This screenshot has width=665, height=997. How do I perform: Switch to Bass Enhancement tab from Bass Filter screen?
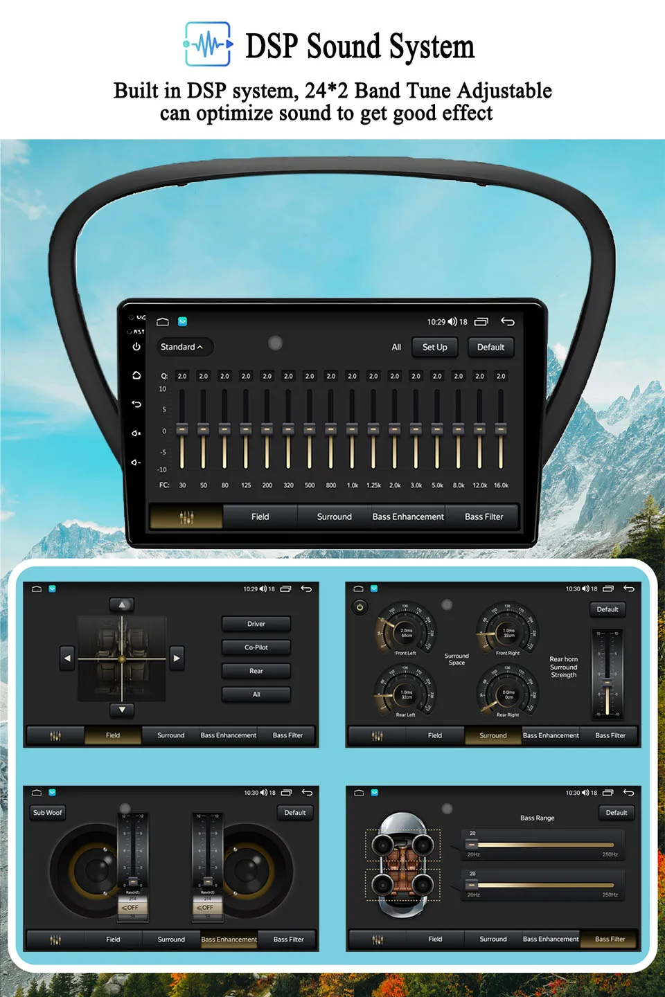[551, 940]
